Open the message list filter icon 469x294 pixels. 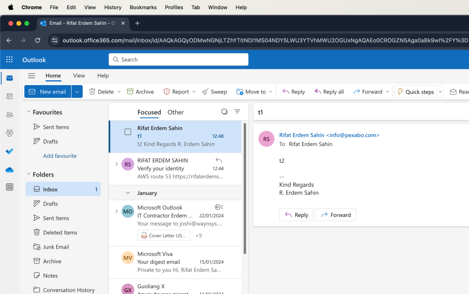[x=237, y=111]
